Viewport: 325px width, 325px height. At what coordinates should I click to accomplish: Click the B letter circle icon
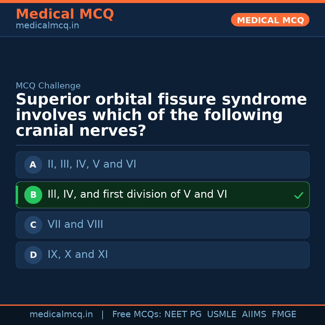(x=33, y=195)
